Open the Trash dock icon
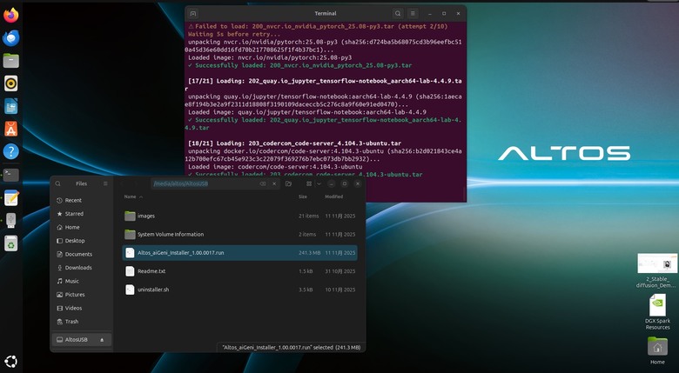Image resolution: width=679 pixels, height=373 pixels. [10, 243]
